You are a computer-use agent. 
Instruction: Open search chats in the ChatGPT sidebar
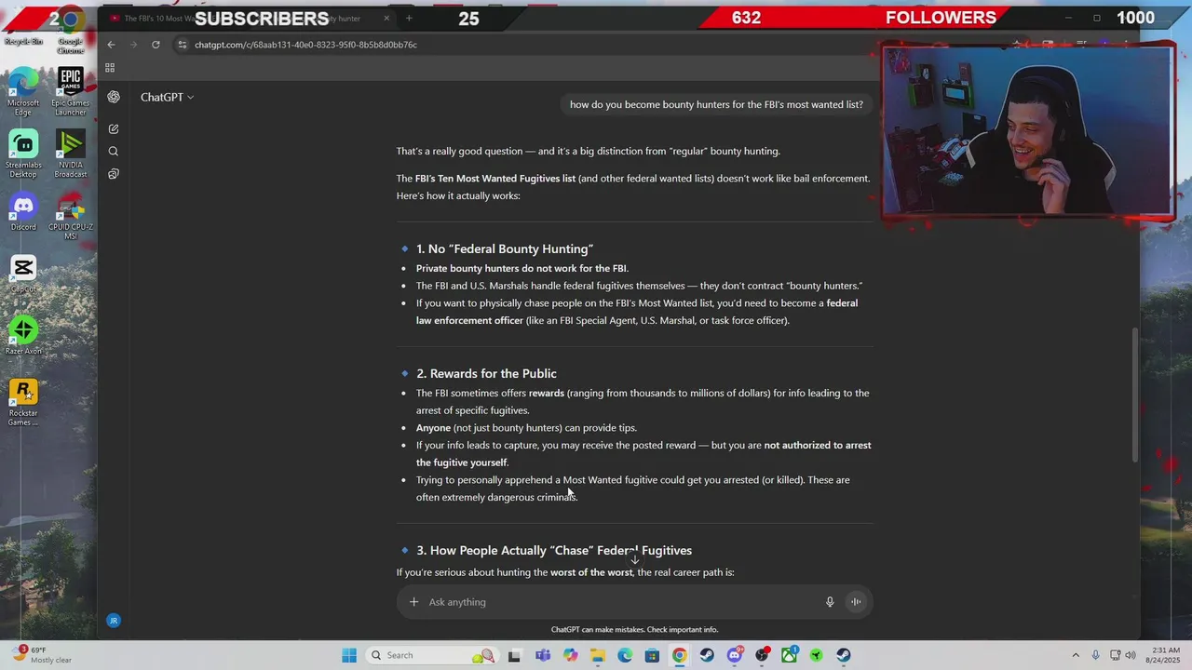pos(114,152)
